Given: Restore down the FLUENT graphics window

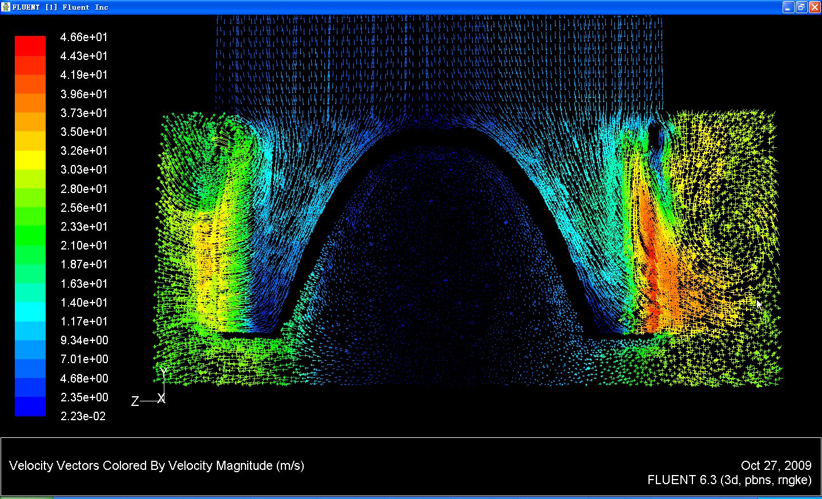Looking at the screenshot, I should pyautogui.click(x=801, y=7).
